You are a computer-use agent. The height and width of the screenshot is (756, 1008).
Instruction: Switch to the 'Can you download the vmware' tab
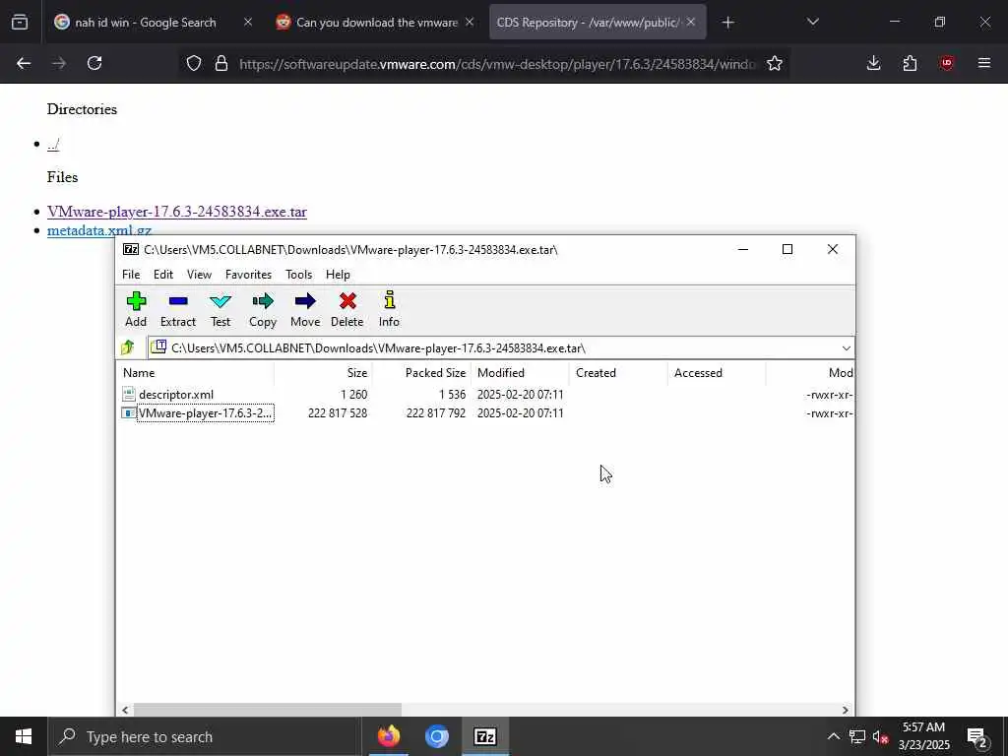pos(376,23)
